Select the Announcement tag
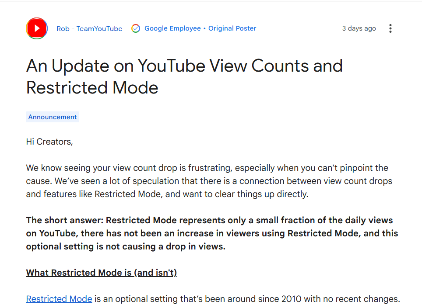This screenshot has height=308, width=422. (x=53, y=117)
